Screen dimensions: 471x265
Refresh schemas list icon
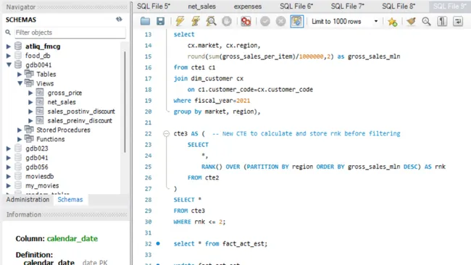tap(119, 20)
